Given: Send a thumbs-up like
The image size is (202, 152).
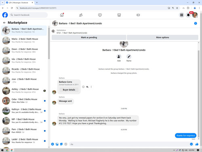Looking at the screenshot, I should point(197,144).
